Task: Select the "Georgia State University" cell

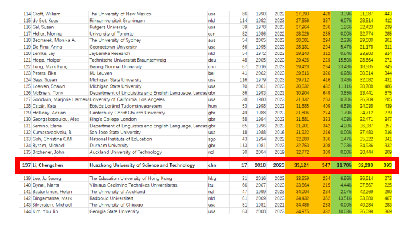Action: (114, 211)
